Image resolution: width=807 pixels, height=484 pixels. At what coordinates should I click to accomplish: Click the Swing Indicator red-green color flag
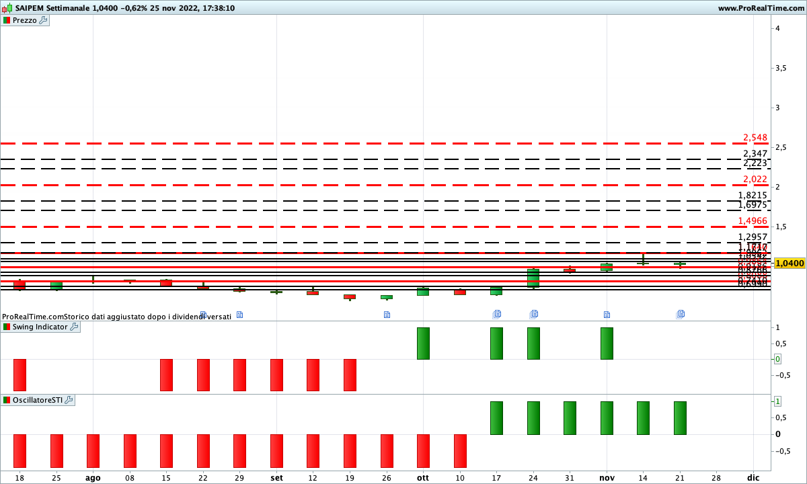[x=7, y=327]
